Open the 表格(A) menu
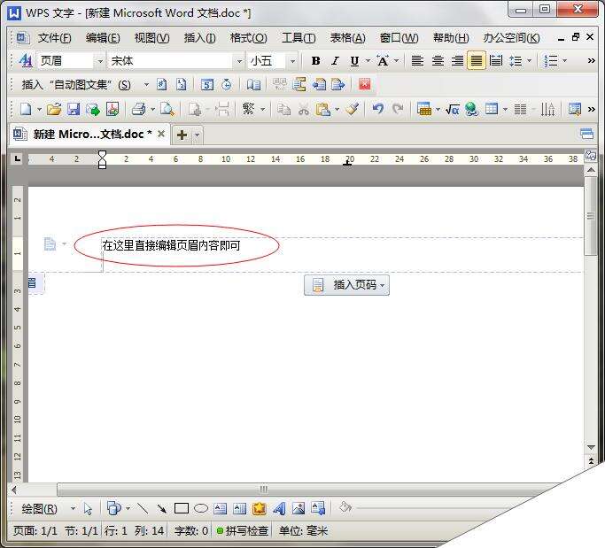The height and width of the screenshot is (548, 605). pyautogui.click(x=347, y=38)
